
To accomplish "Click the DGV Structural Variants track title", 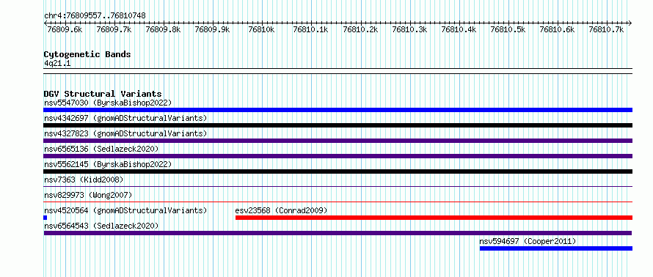I will (103, 94).
